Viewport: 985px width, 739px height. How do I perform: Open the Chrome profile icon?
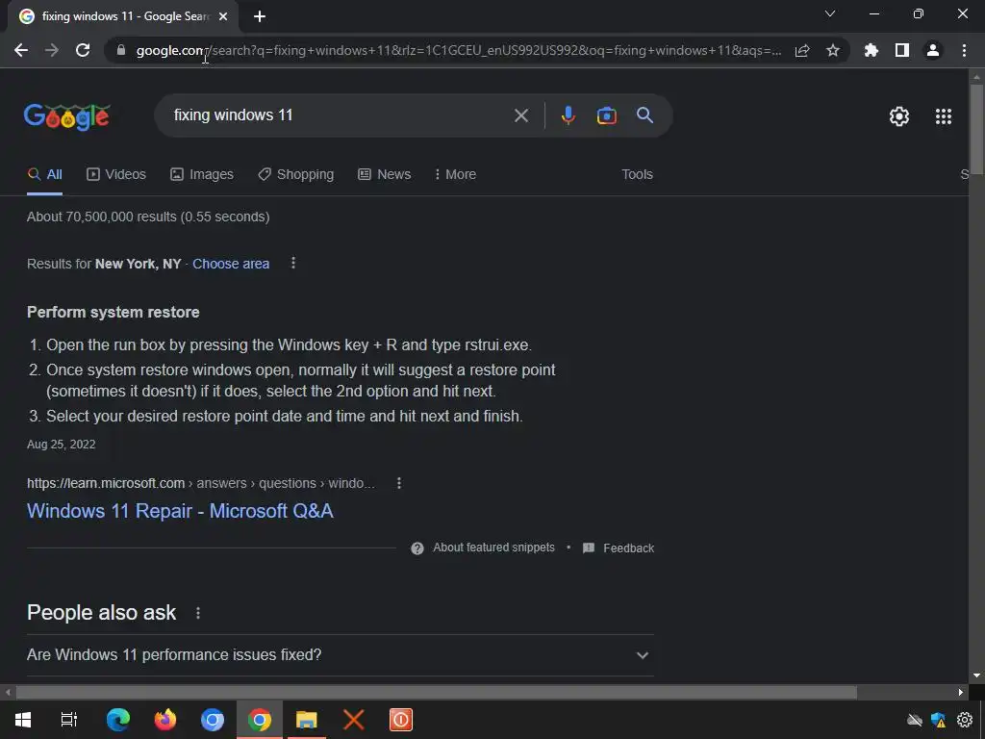click(933, 50)
